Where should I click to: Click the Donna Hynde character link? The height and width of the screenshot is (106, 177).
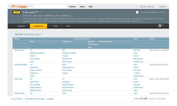67,90
